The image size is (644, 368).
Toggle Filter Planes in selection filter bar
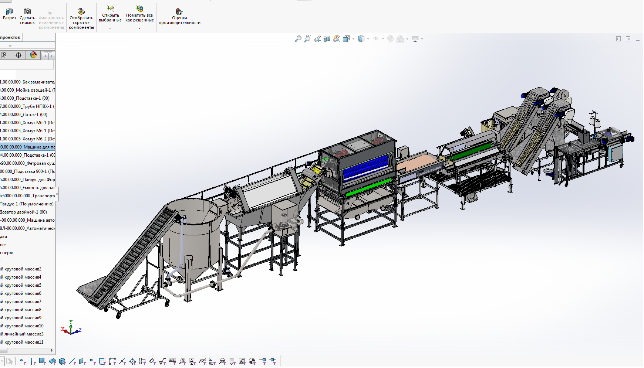coord(82,361)
